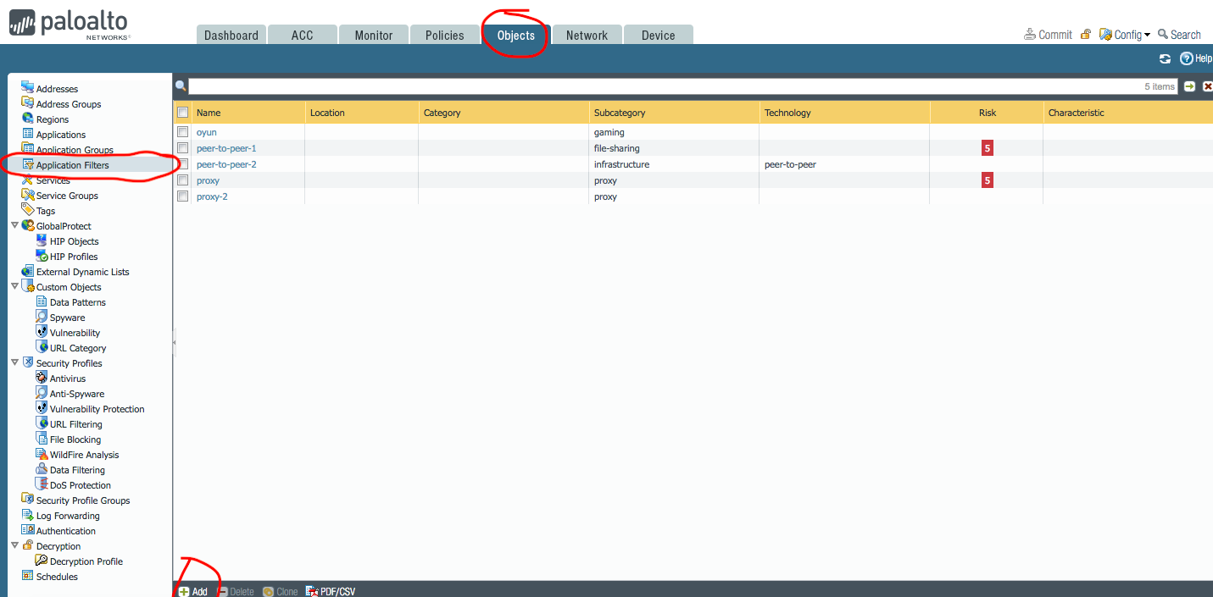
Task: Export the list with PDF/CSV
Action: (331, 590)
